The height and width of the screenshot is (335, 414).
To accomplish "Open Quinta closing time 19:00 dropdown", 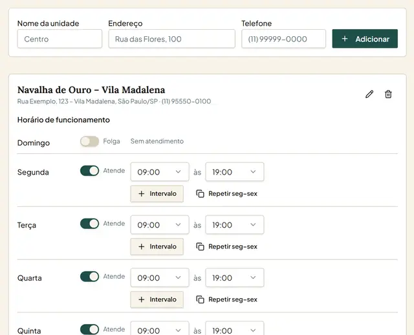I will pyautogui.click(x=235, y=328).
